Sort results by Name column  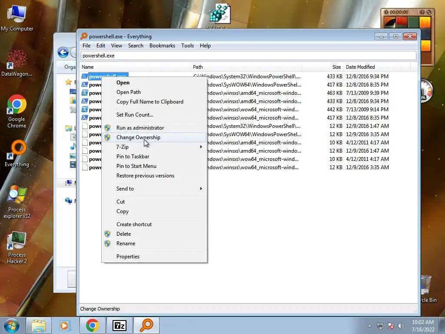(135, 67)
